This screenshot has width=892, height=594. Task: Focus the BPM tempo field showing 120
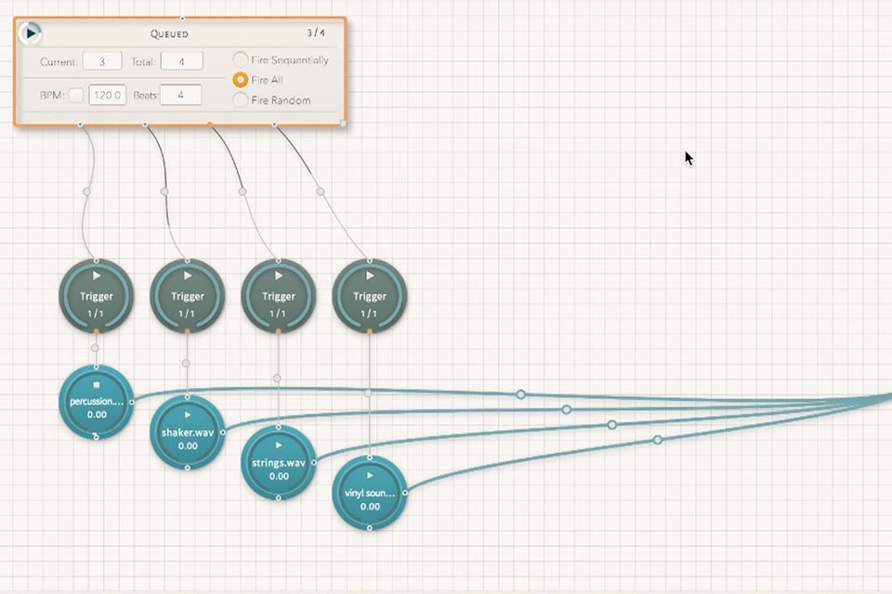pos(108,95)
